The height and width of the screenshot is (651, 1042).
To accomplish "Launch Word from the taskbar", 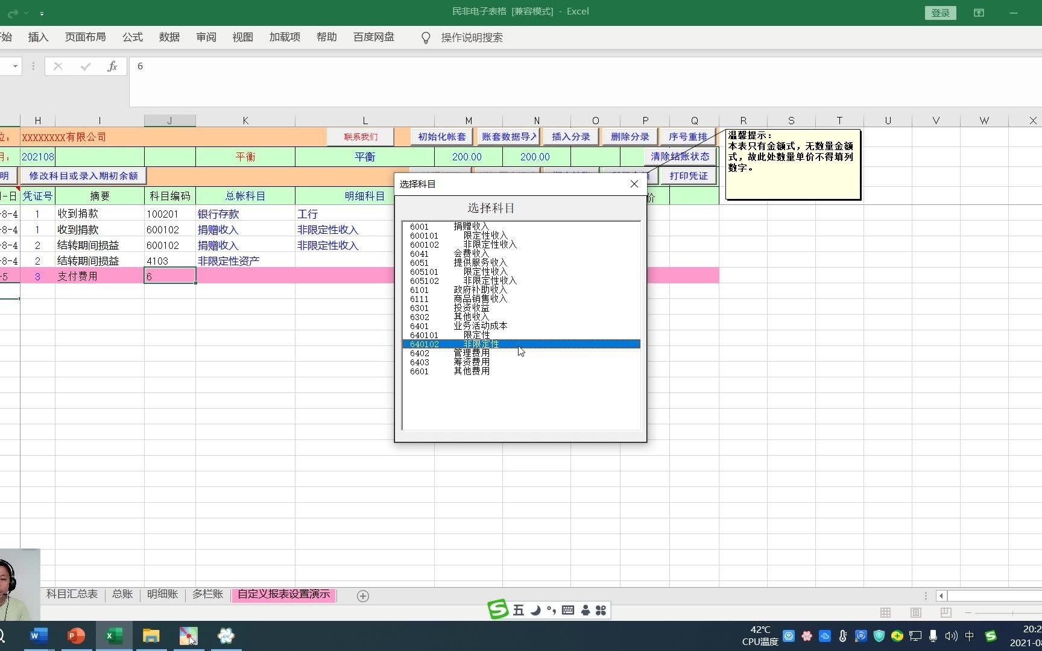I will coord(39,636).
